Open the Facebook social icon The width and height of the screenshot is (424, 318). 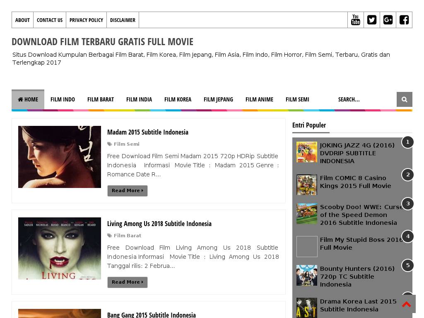[404, 20]
